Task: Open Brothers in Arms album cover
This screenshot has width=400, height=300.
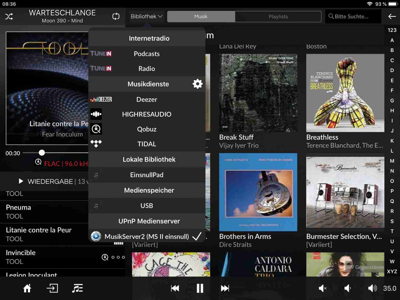Action: (258, 192)
